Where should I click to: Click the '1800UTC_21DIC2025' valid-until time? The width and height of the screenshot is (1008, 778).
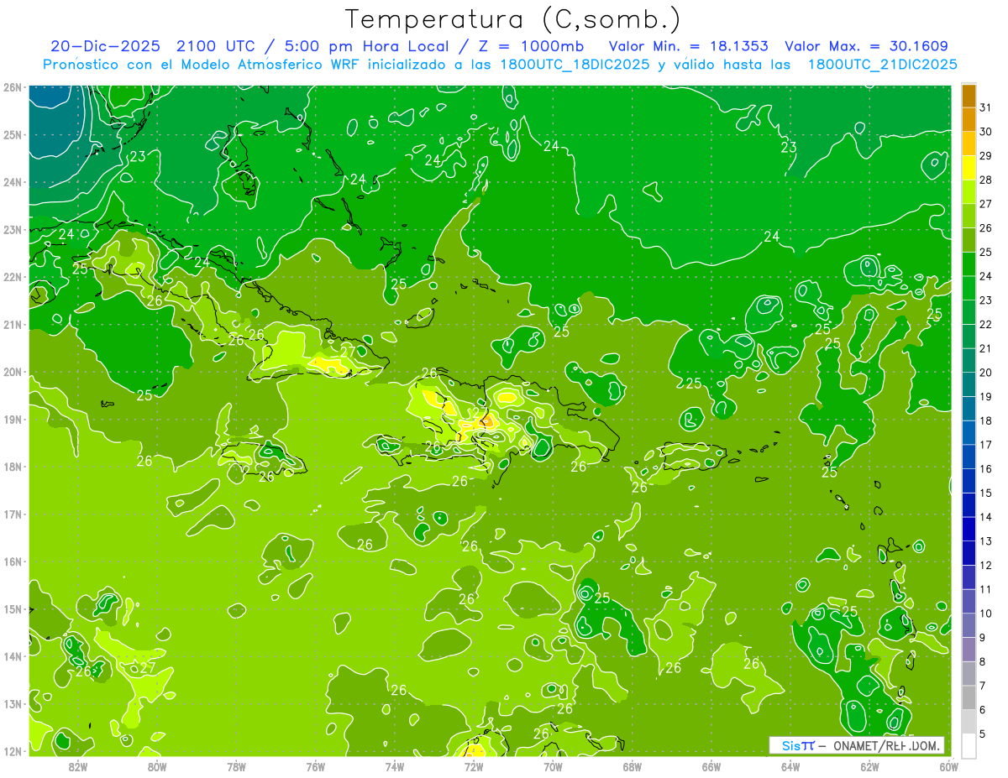pyautogui.click(x=882, y=65)
